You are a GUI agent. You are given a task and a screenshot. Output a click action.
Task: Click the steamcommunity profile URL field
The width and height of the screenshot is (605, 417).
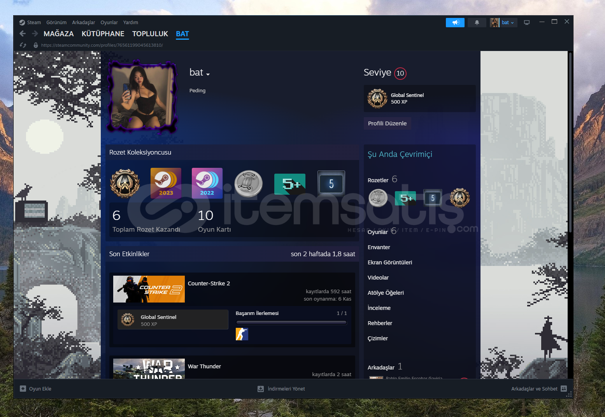pyautogui.click(x=102, y=45)
